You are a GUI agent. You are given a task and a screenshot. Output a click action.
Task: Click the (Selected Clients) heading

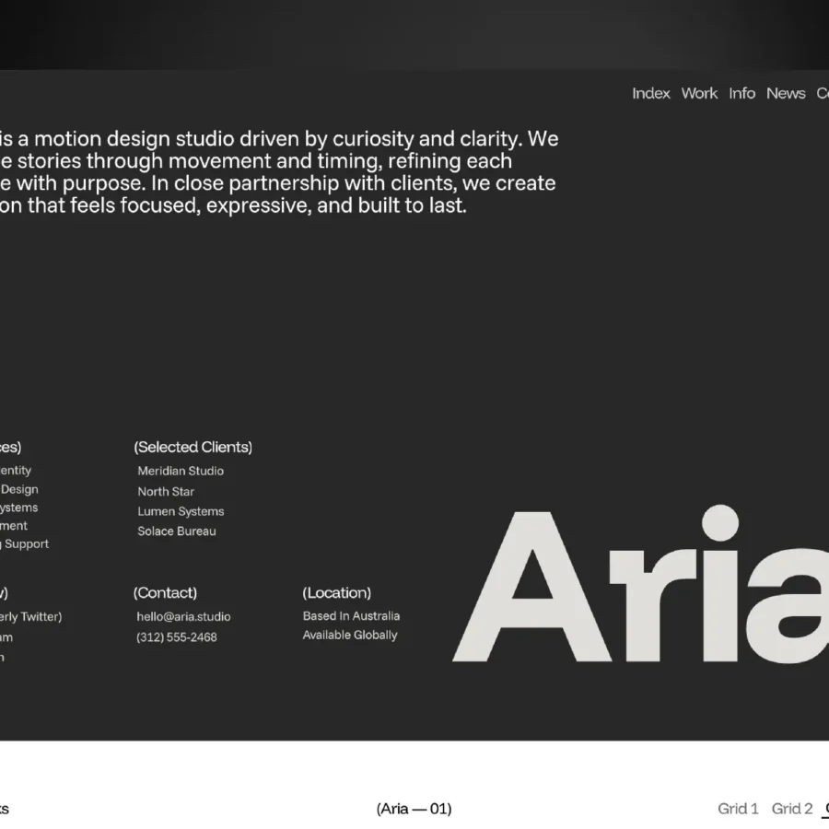(193, 447)
